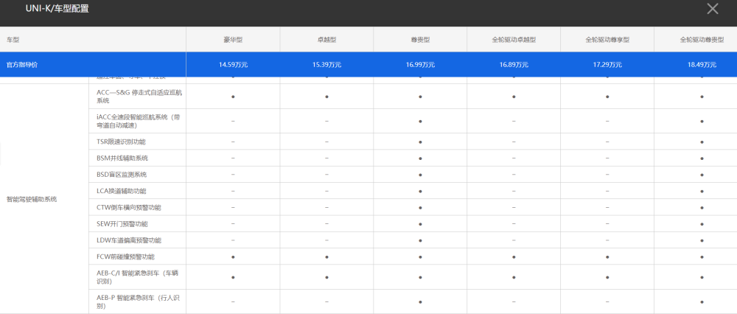Select the '豪华型' column header

tap(233, 40)
